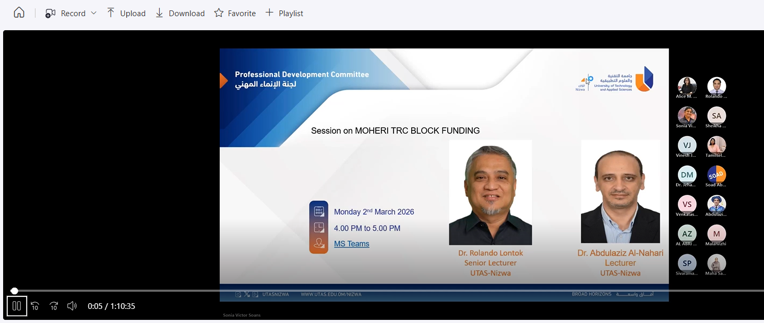Mute the video volume
This screenshot has height=323, width=764.
tap(73, 306)
